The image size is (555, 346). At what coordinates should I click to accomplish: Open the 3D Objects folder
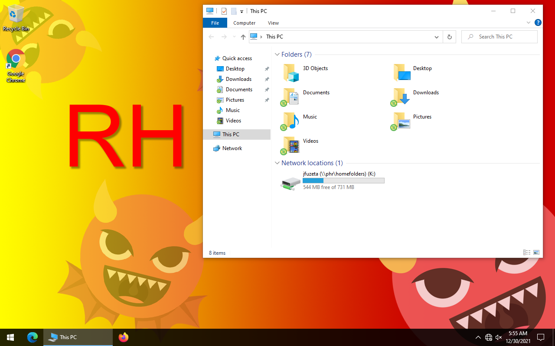pos(292,73)
